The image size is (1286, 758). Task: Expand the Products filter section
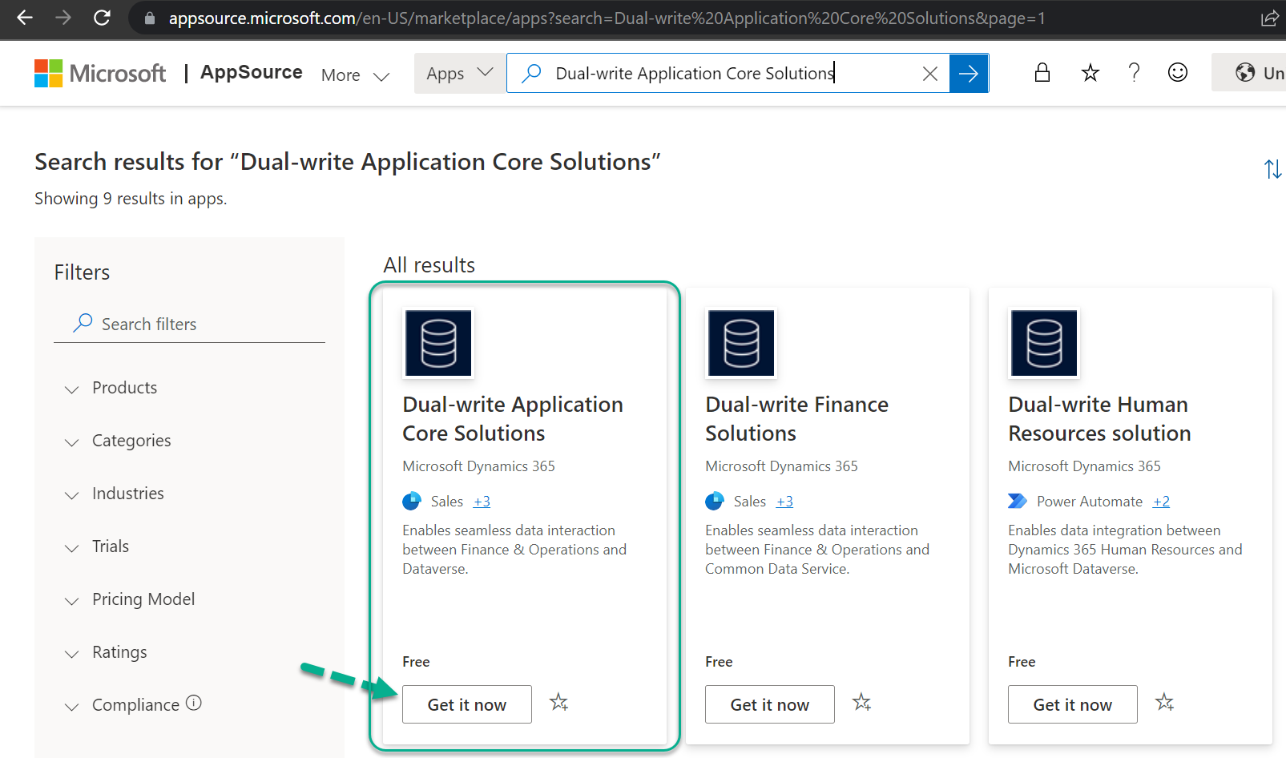point(124,388)
